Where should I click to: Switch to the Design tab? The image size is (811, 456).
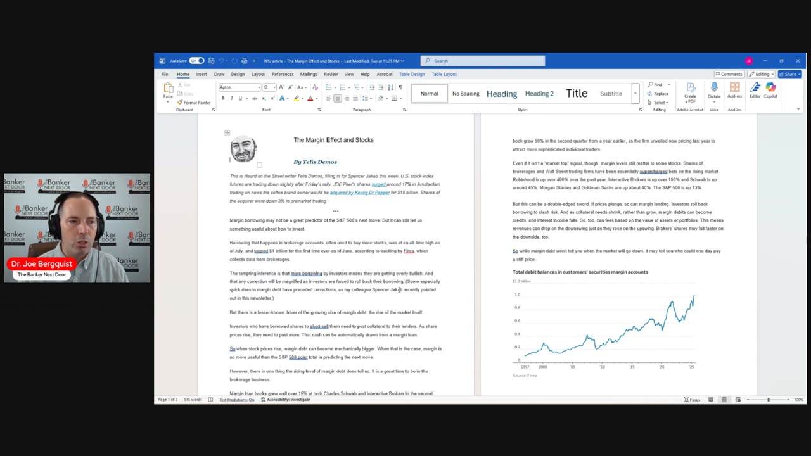click(238, 74)
